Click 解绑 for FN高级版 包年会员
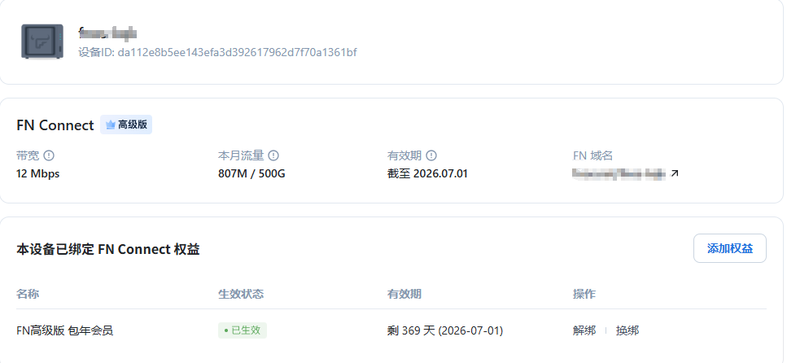787x363 pixels. click(584, 330)
